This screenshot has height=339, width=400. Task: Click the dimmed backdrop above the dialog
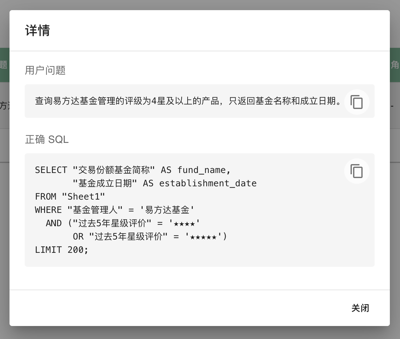(200, 4)
